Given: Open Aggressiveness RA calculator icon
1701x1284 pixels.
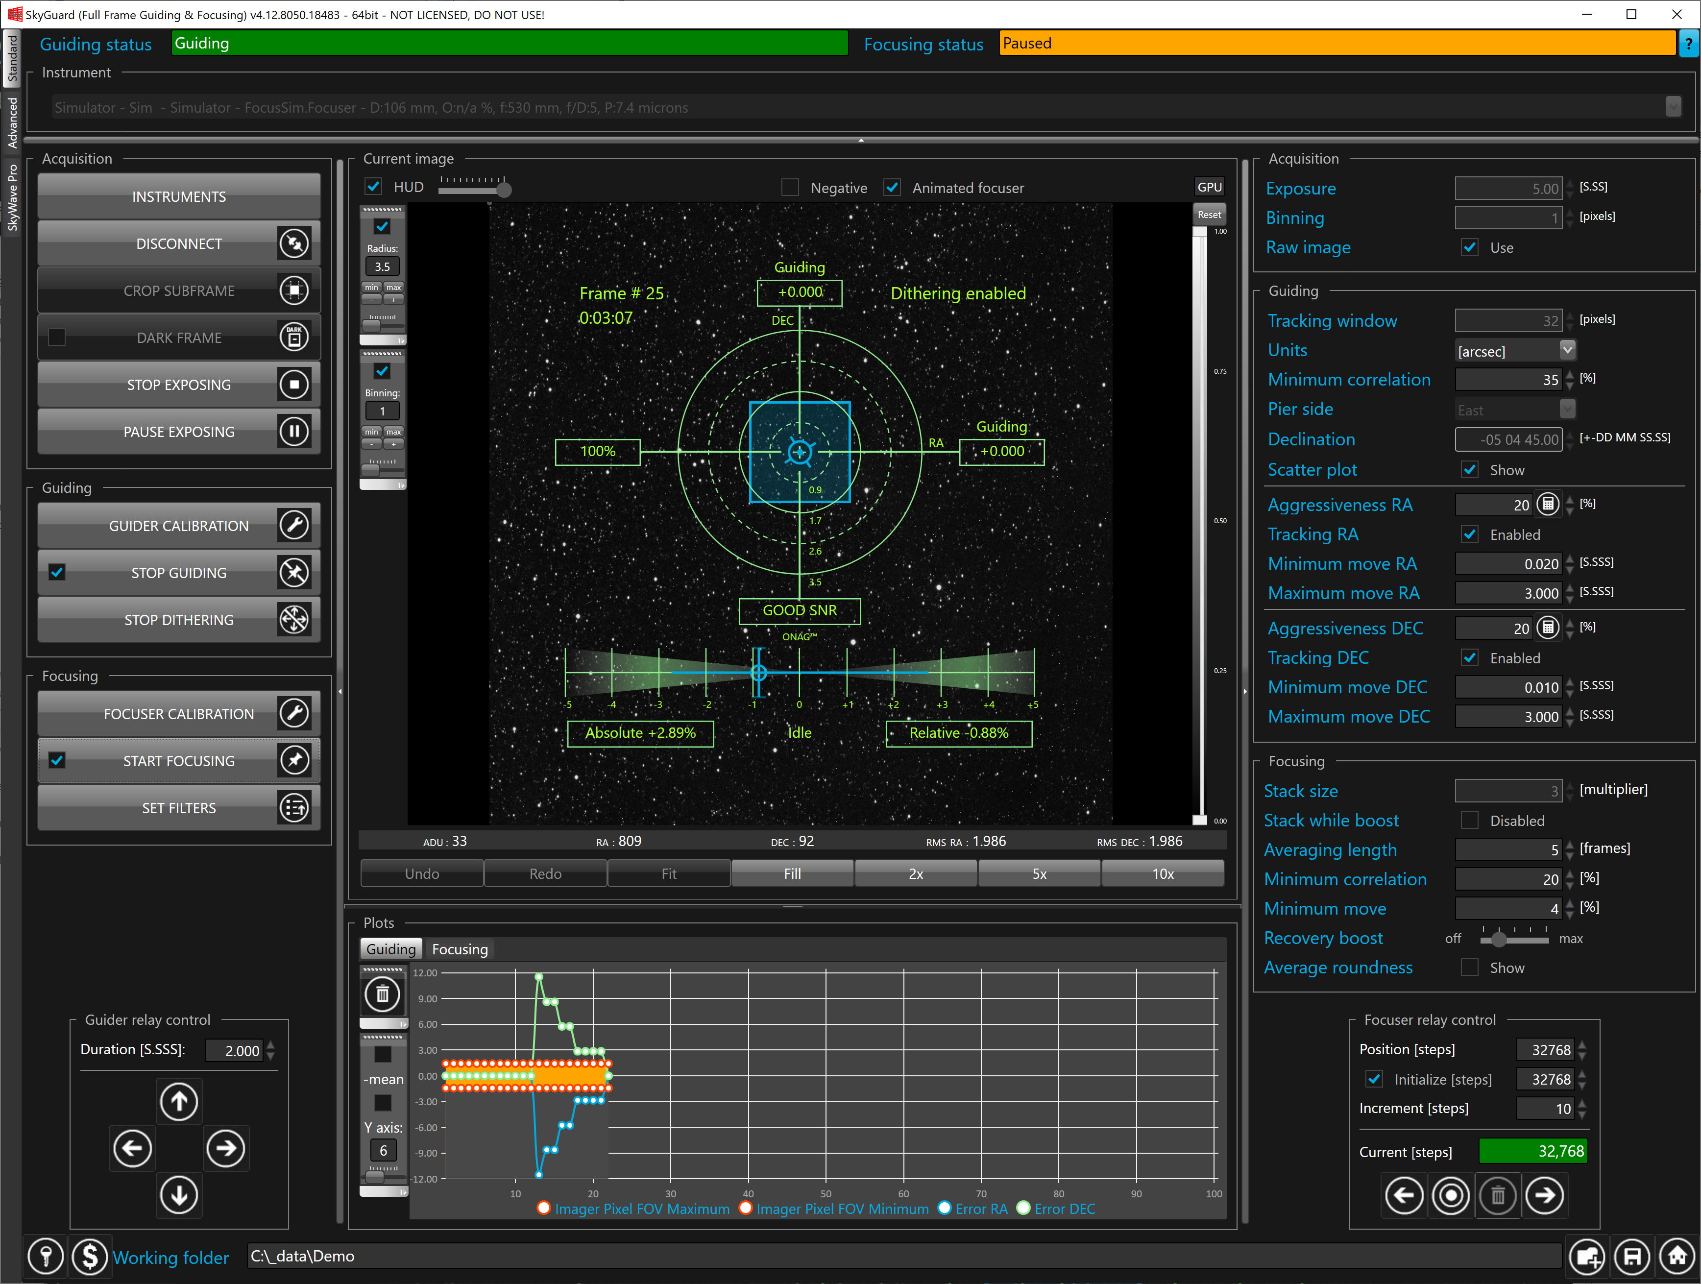Looking at the screenshot, I should pyautogui.click(x=1547, y=505).
